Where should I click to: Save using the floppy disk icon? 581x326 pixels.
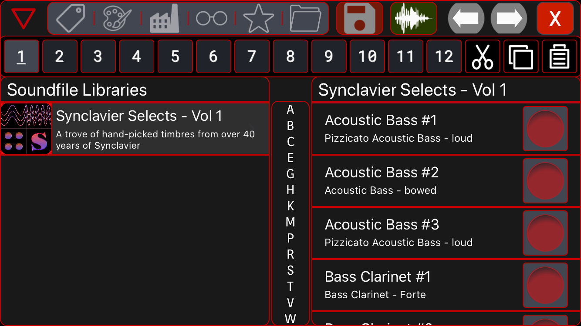(x=359, y=19)
